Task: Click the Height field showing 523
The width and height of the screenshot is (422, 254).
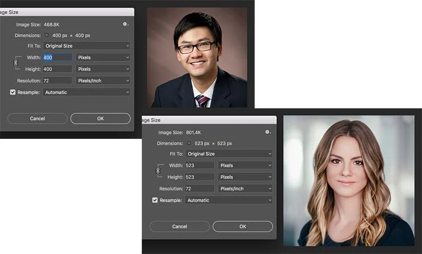Action: [x=200, y=177]
